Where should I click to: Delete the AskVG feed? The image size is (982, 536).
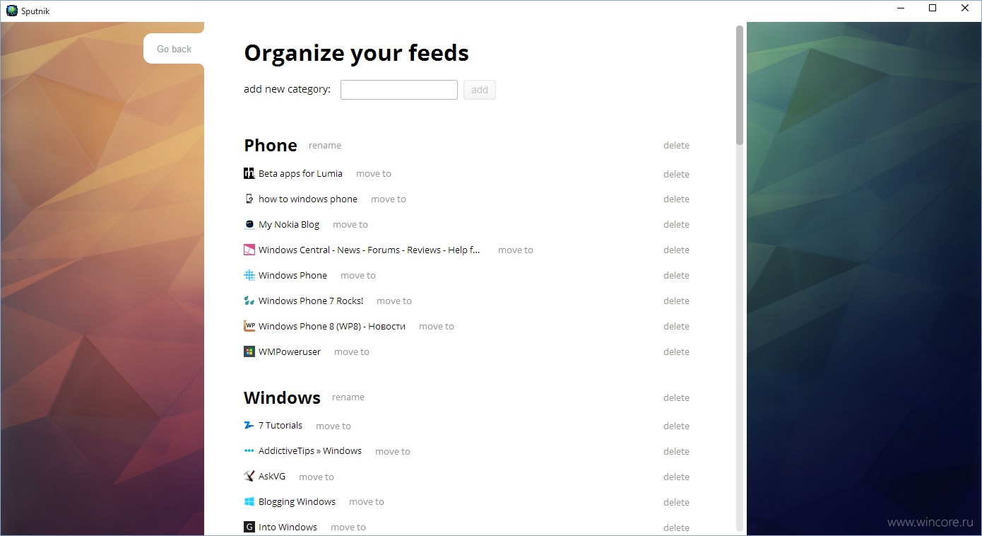(x=676, y=477)
